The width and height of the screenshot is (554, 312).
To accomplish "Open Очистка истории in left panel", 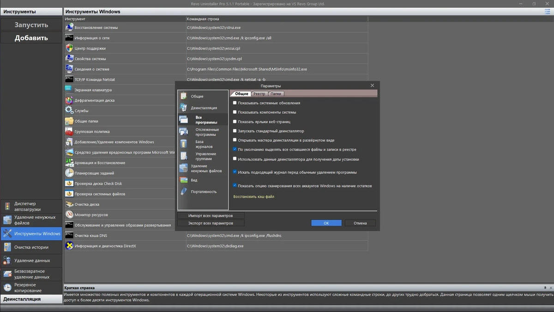I will coord(31,247).
